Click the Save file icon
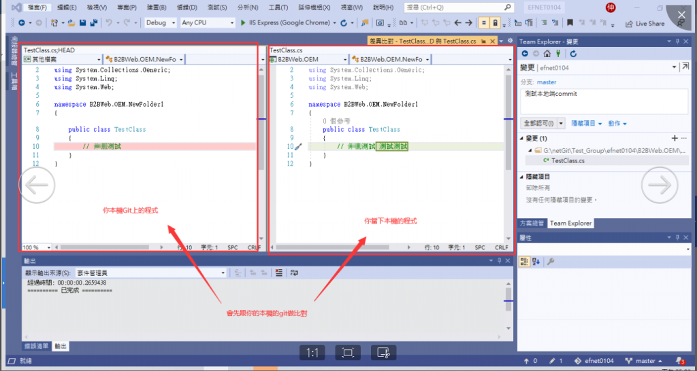The height and width of the screenshot is (371, 697). pos(82,22)
